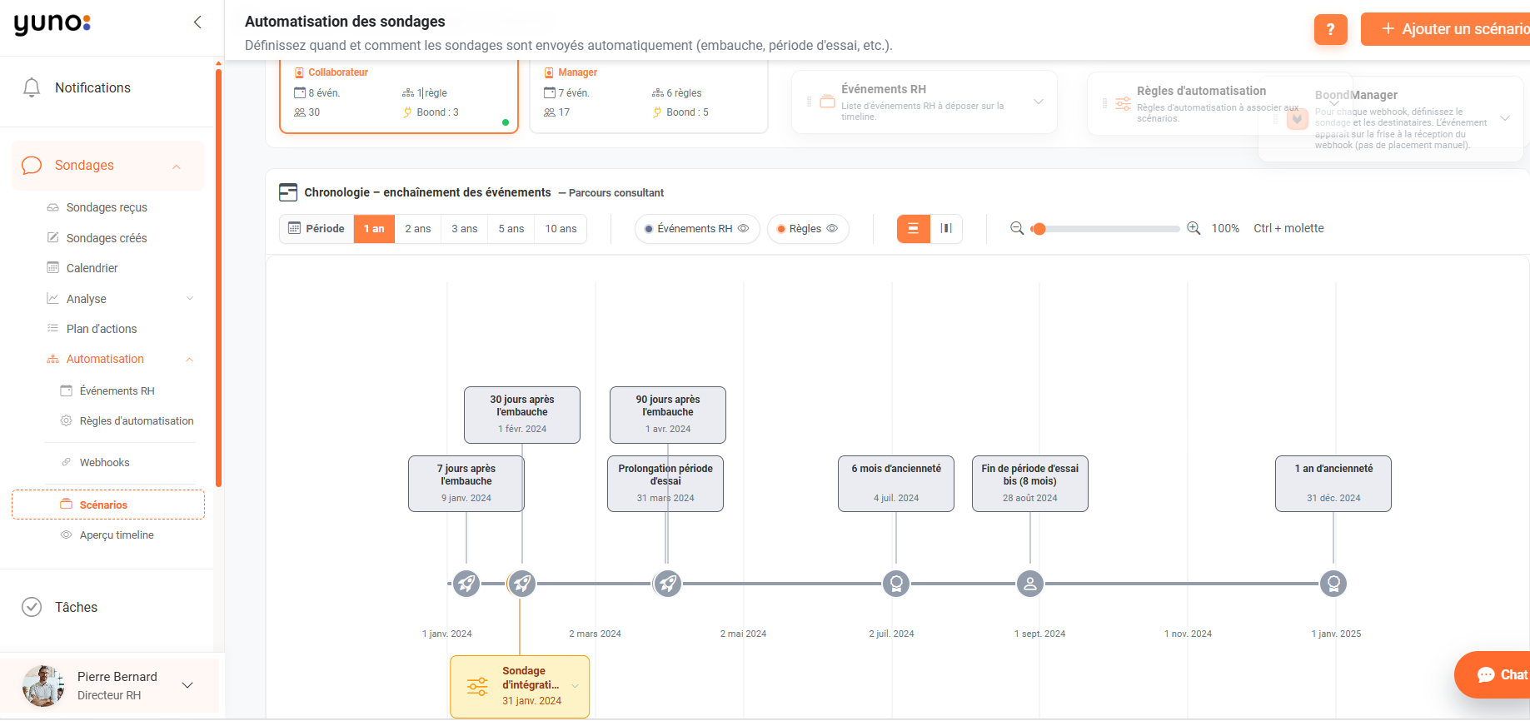Click the timeline chronologie header icon
This screenshot has width=1530, height=721.
pyautogui.click(x=288, y=192)
